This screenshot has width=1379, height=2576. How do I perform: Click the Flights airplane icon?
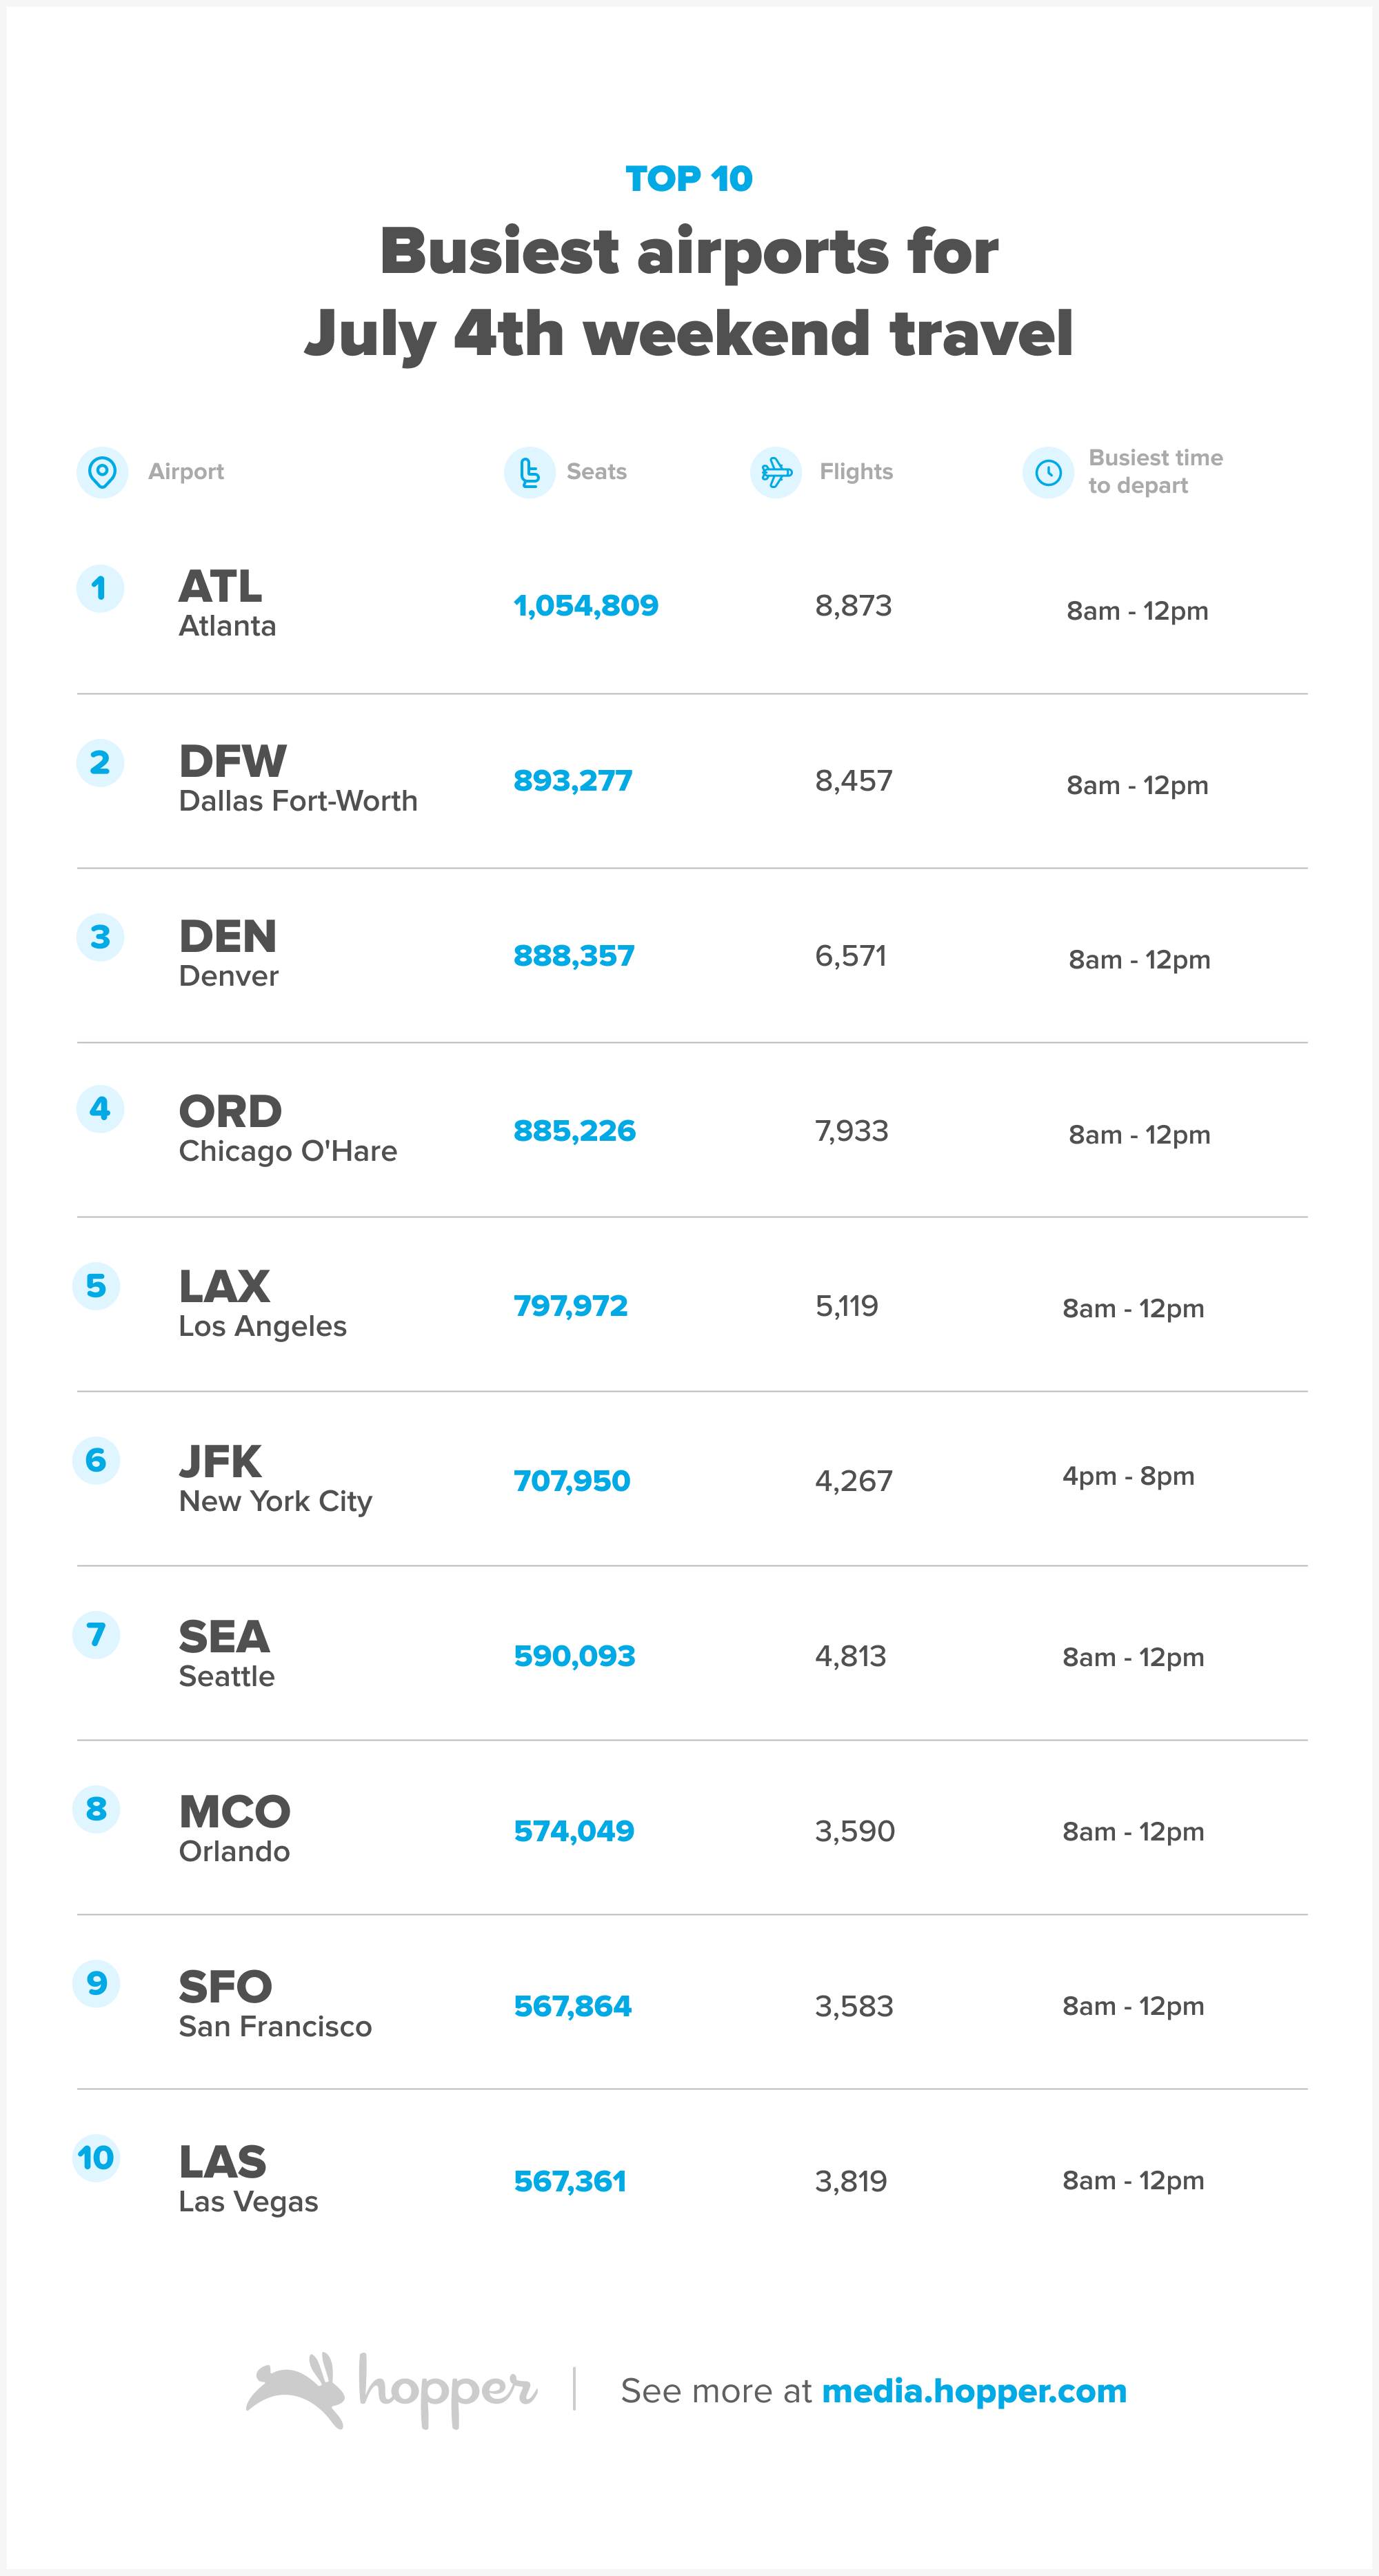coord(776,472)
